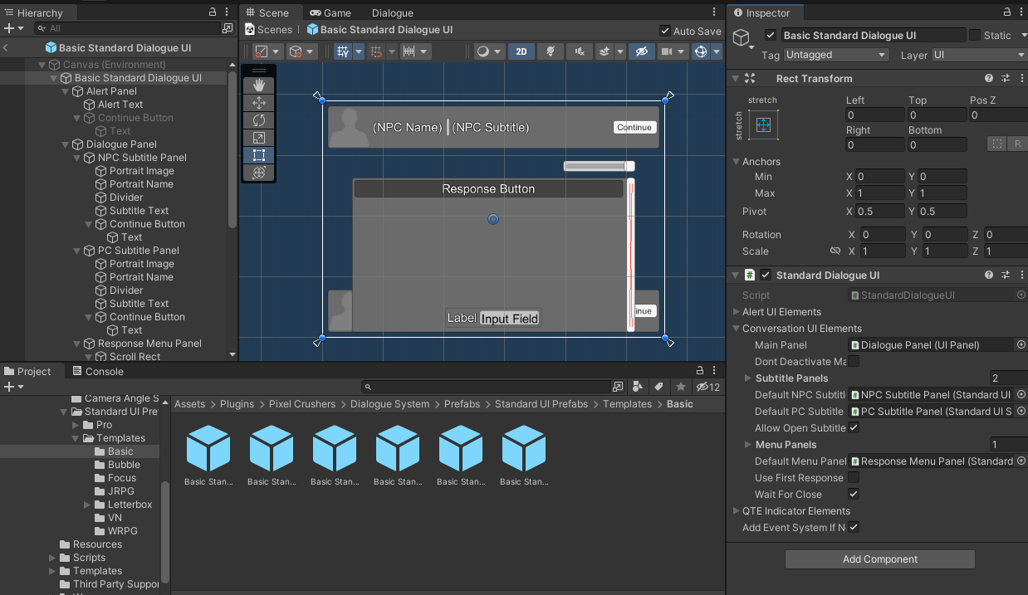Toggle scene audio mute icon

pyautogui.click(x=579, y=51)
